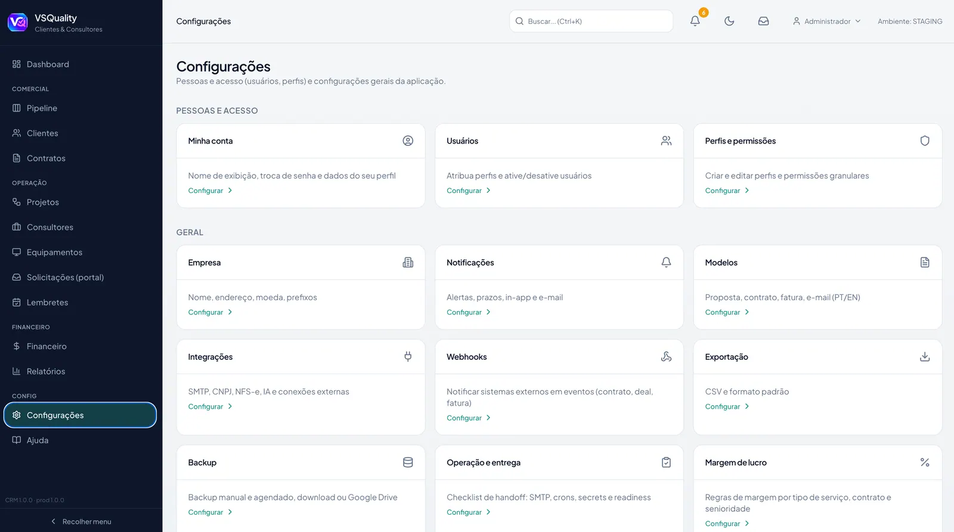Go to Dashboard in sidebar
Viewport: 954px width, 532px height.
coord(80,64)
